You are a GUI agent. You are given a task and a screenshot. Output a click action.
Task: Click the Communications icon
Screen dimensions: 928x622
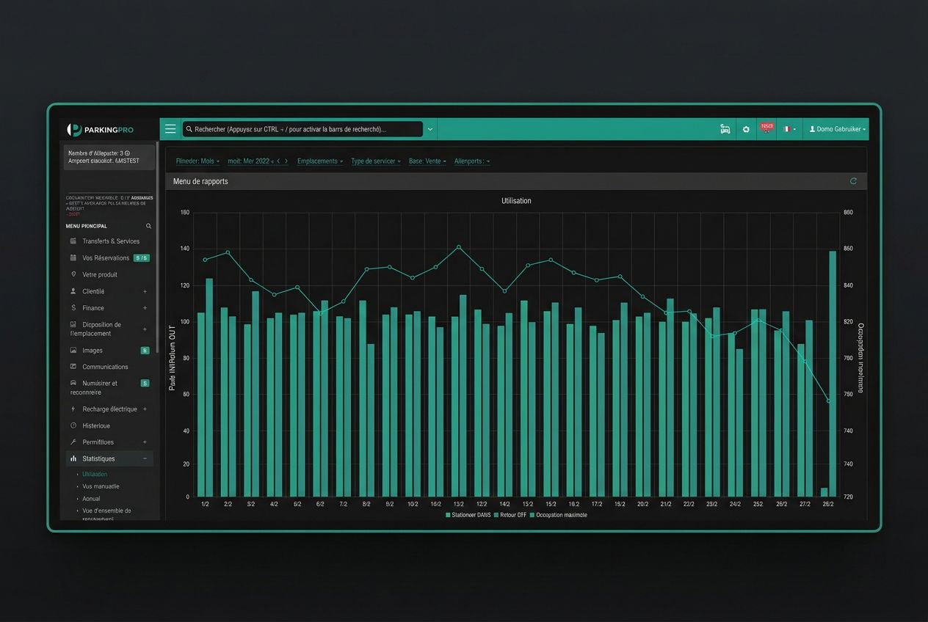73,366
